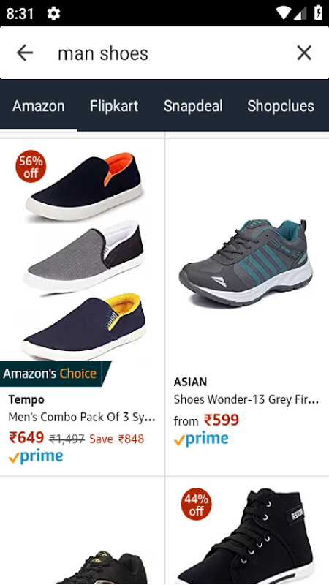Switch to the Flipkart tab
Viewport: 329px width, 585px height.
(114, 106)
